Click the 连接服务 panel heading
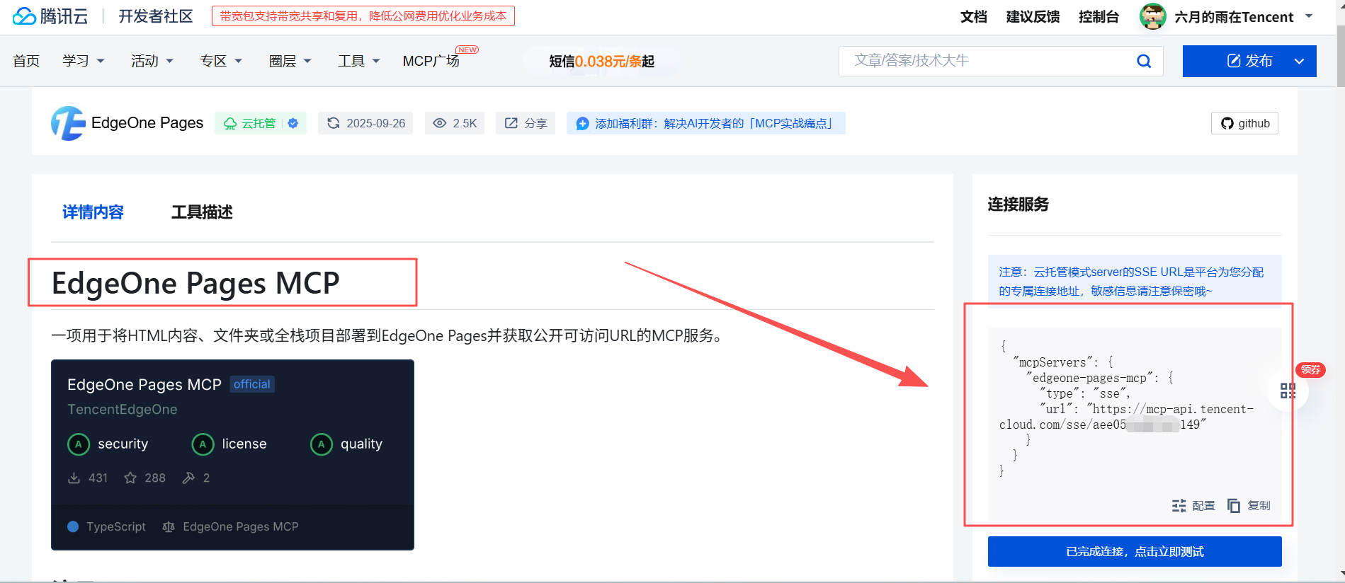 tap(1018, 204)
